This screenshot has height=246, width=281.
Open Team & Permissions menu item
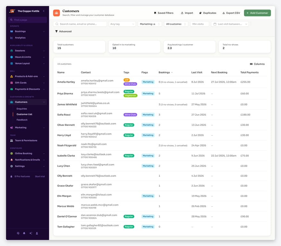[27, 140]
